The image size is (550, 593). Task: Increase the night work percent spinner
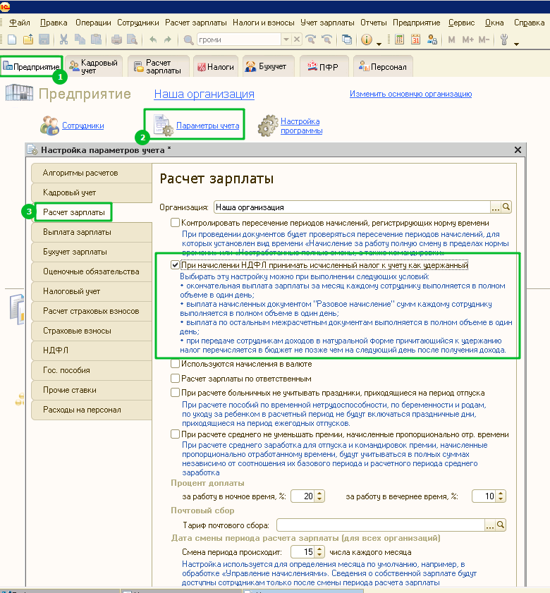(319, 494)
